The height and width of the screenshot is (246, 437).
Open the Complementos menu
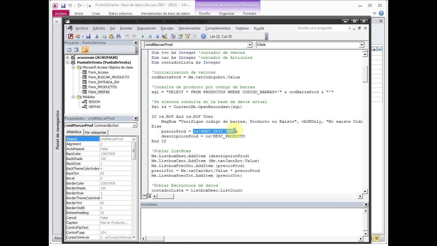coord(218,28)
